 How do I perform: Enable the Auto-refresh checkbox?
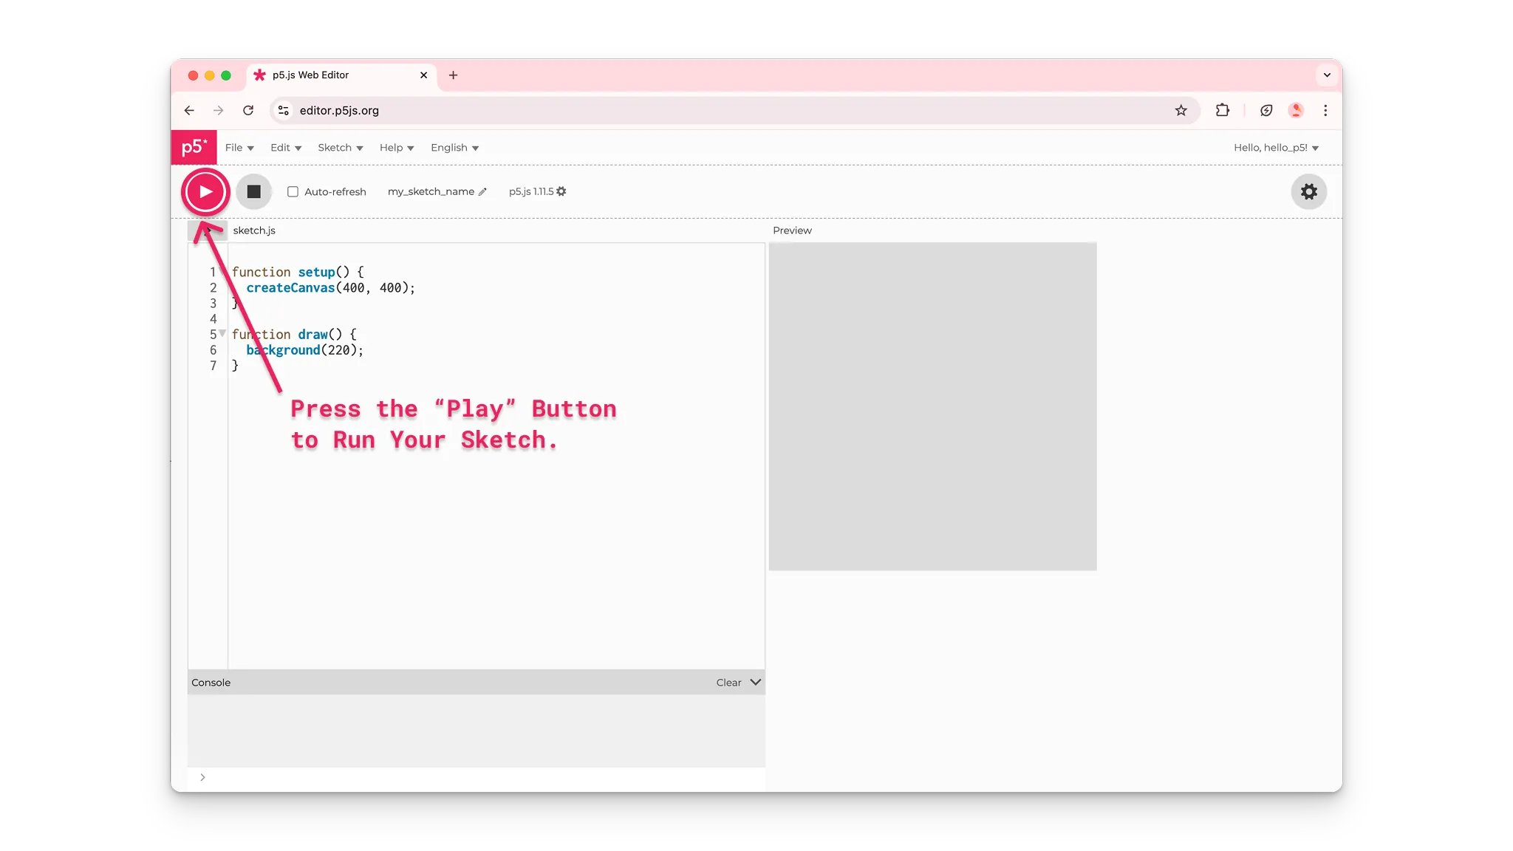pyautogui.click(x=293, y=191)
